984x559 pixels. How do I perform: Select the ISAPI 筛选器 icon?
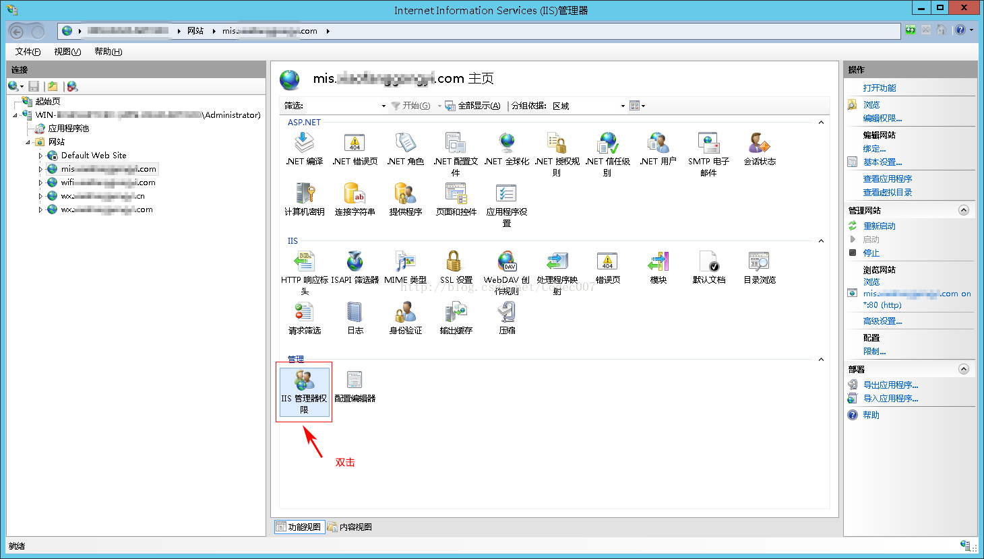point(355,262)
